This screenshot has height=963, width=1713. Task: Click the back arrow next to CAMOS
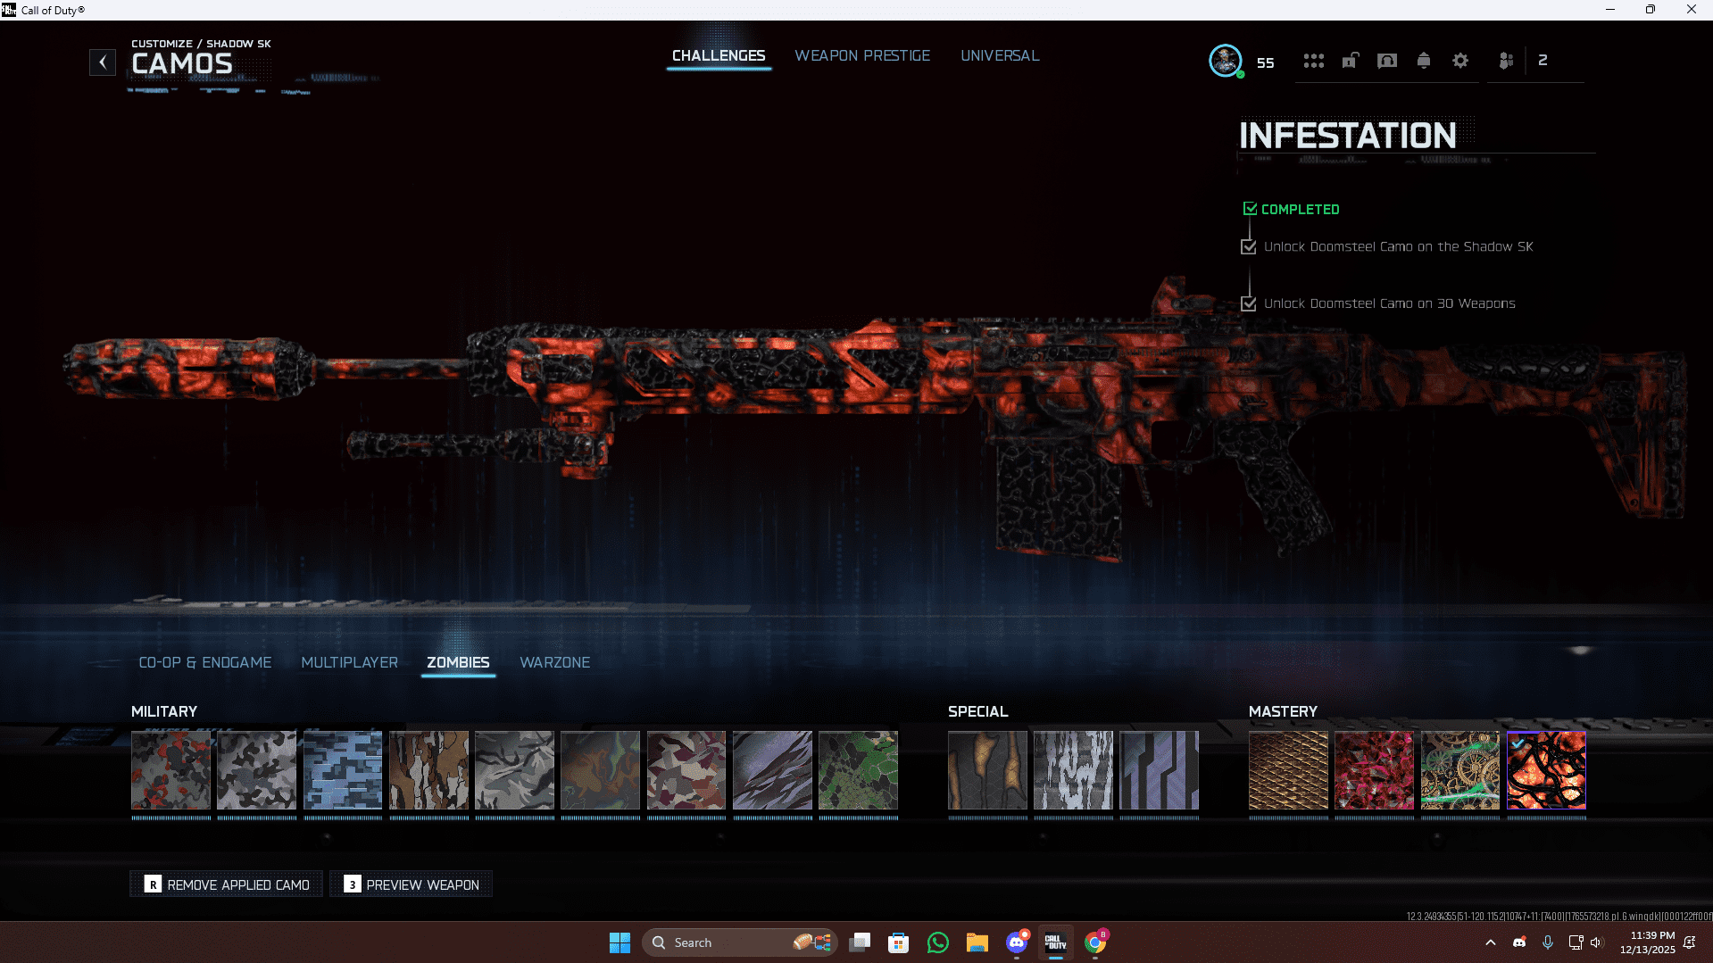point(103,62)
